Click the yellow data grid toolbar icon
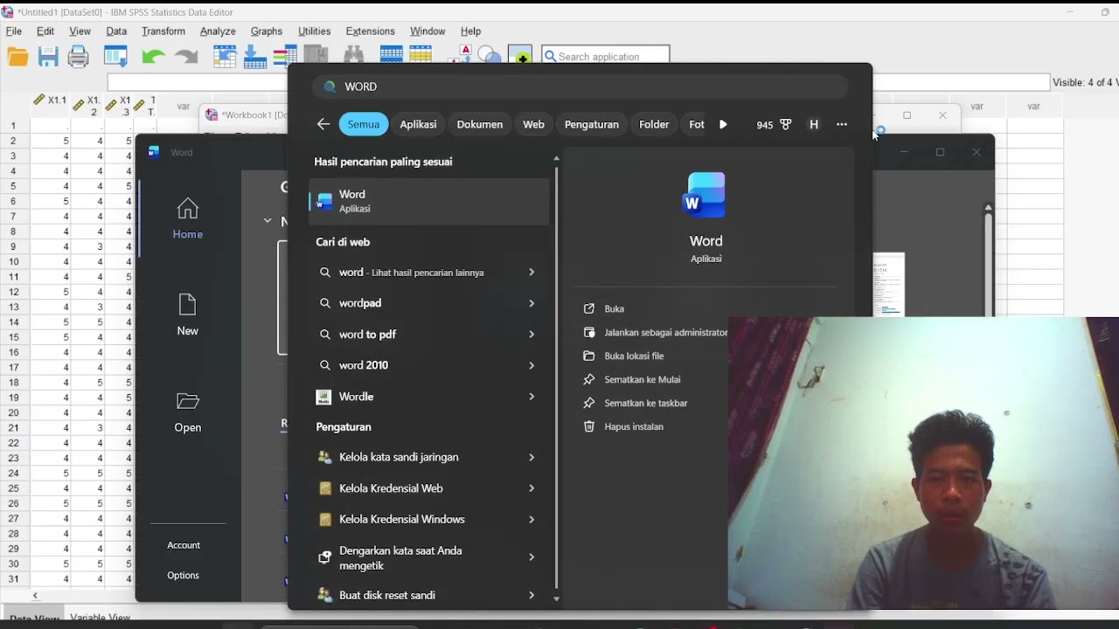 point(420,55)
